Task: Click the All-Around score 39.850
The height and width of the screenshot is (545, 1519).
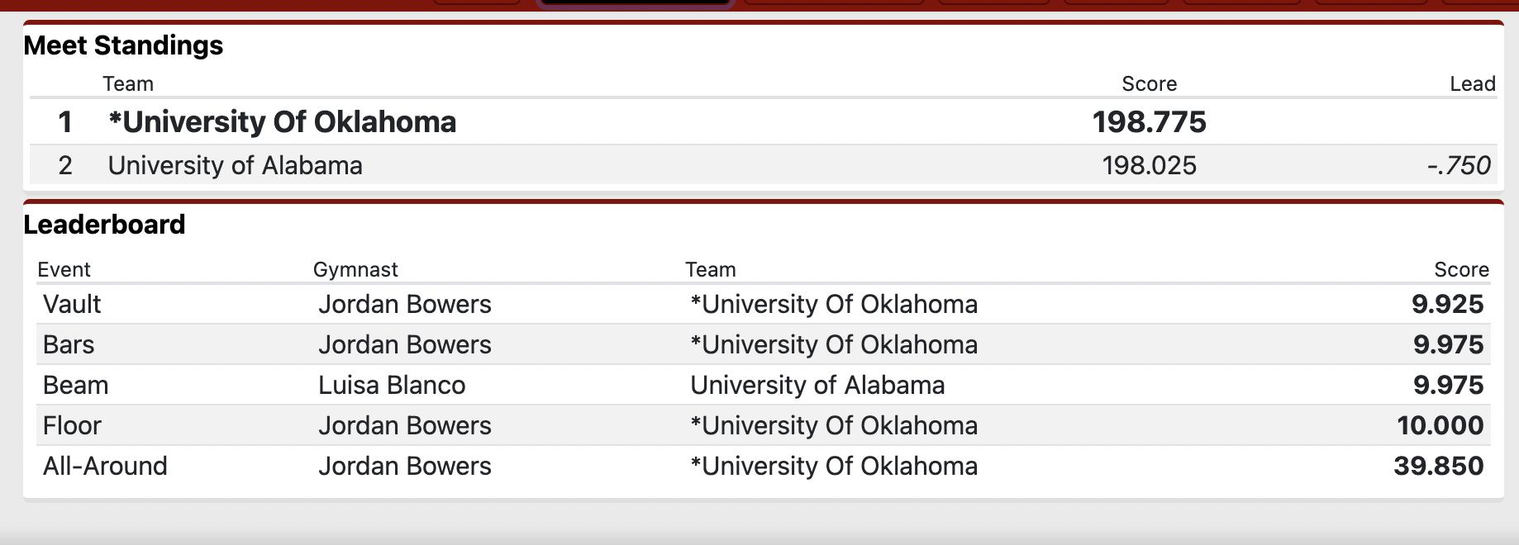Action: click(x=1439, y=466)
